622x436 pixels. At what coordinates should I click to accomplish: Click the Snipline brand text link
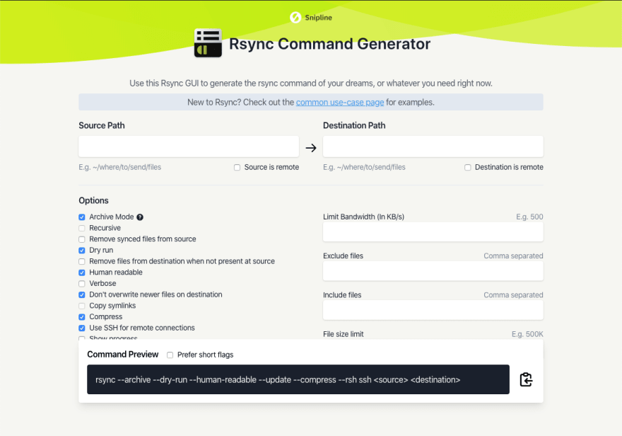click(318, 18)
